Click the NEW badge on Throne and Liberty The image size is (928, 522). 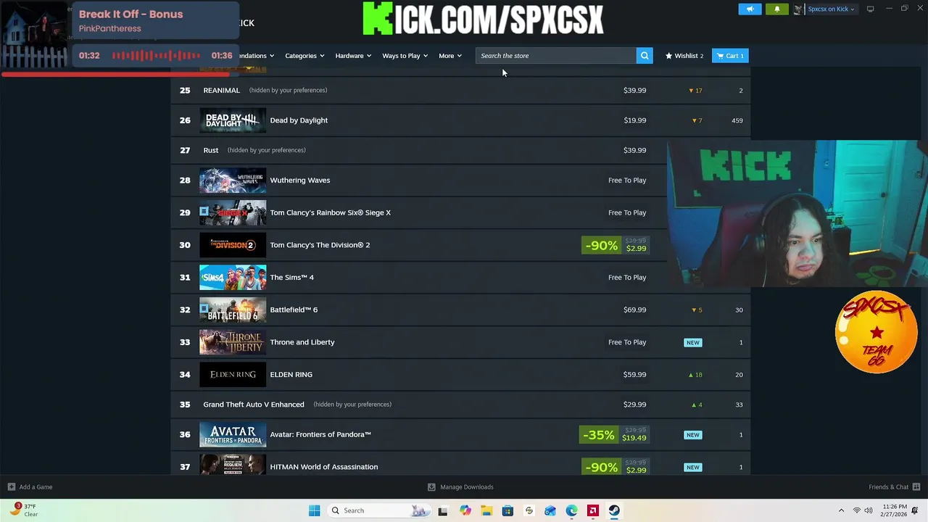pos(693,343)
